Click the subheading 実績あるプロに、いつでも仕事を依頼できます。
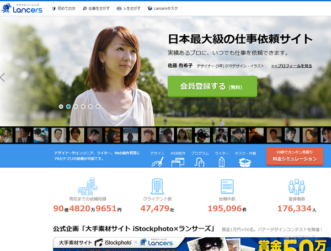The image size is (331, 251). [228, 53]
